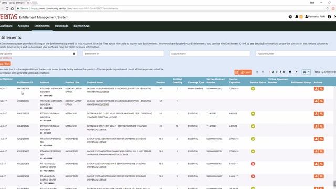Sort by Entitlement Group column header
The image size is (336, 189).
pyautogui.click(x=301, y=82)
